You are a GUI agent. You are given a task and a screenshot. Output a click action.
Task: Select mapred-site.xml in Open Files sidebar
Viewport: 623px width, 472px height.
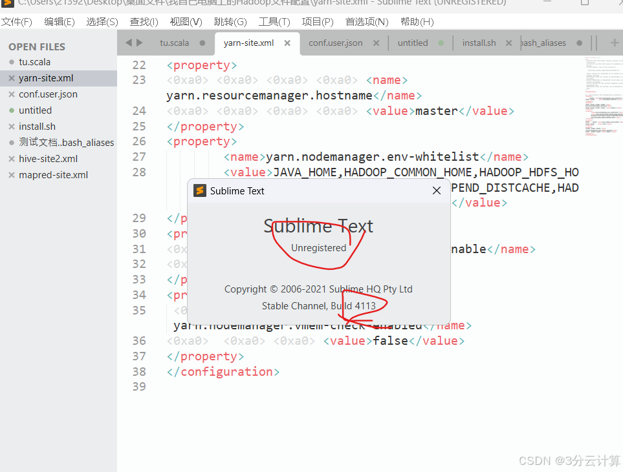pos(53,175)
